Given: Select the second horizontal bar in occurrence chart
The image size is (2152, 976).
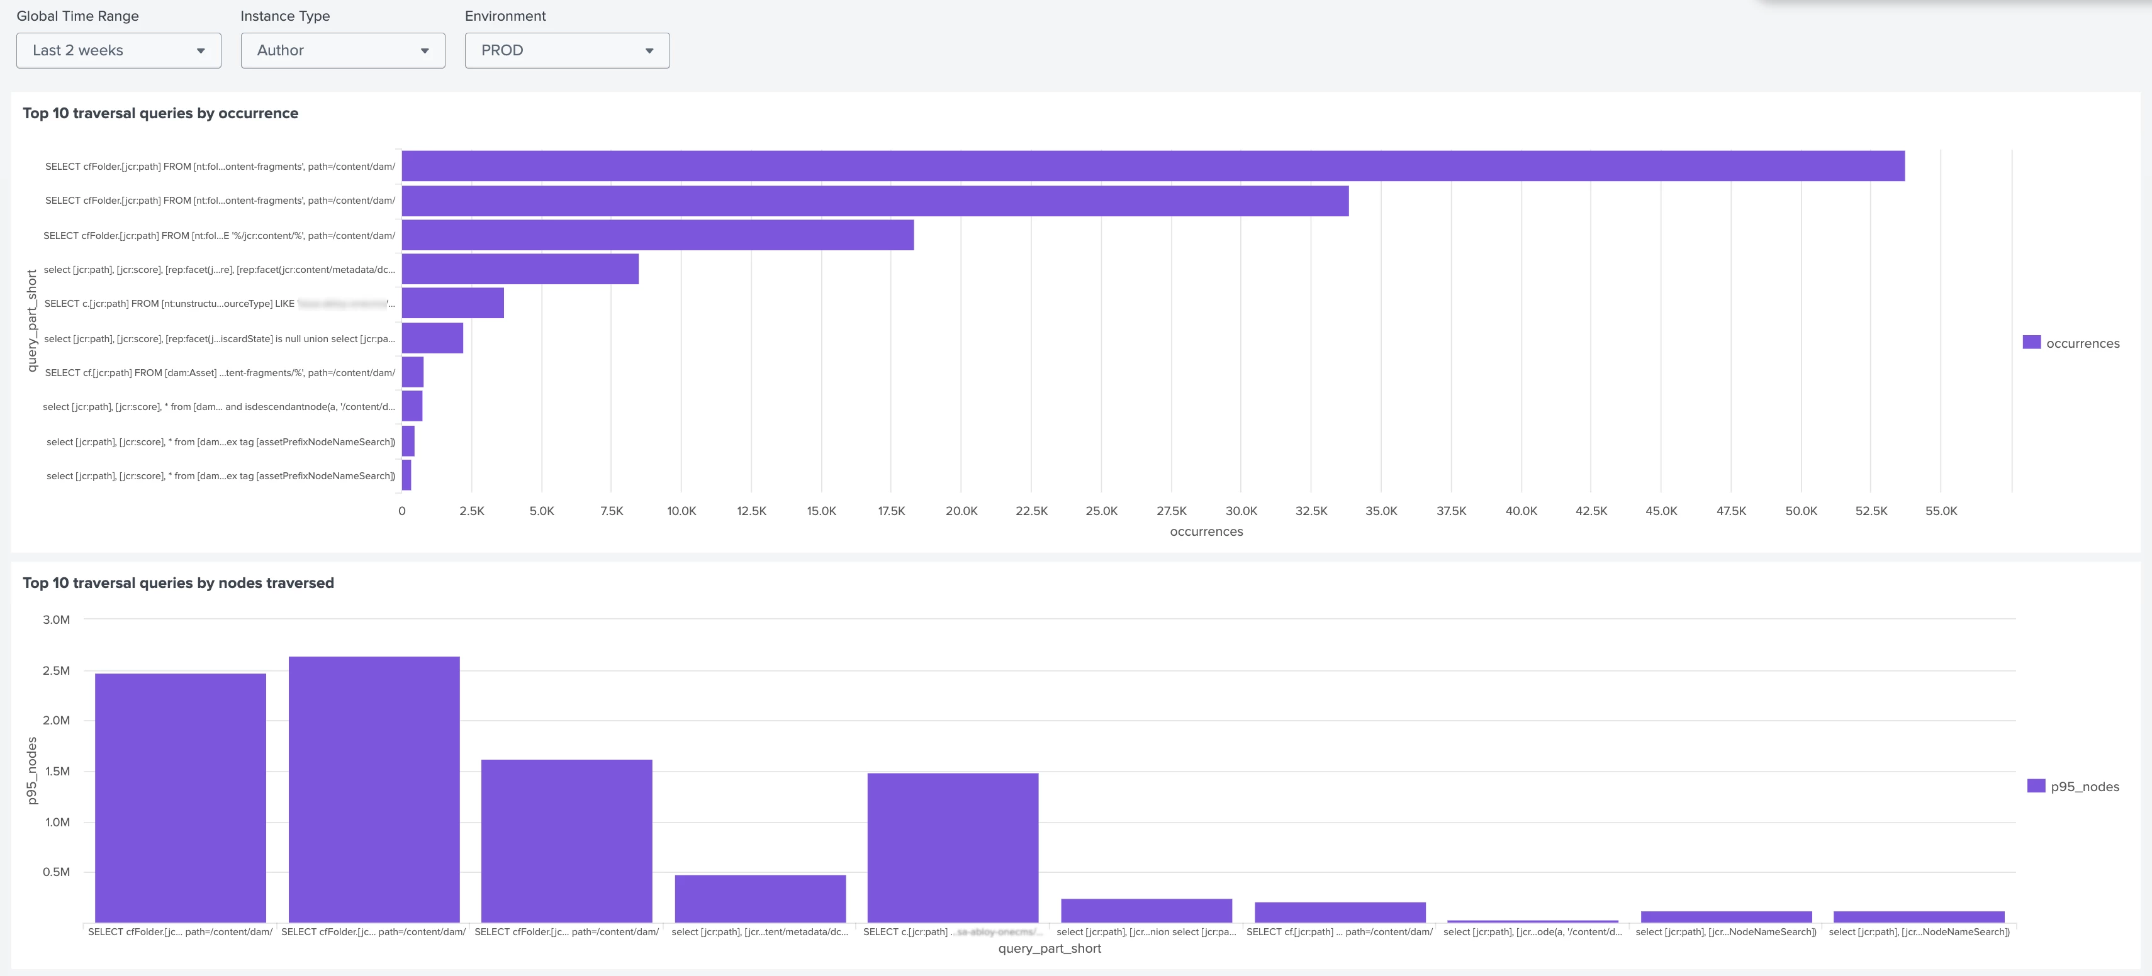Looking at the screenshot, I should coord(875,201).
